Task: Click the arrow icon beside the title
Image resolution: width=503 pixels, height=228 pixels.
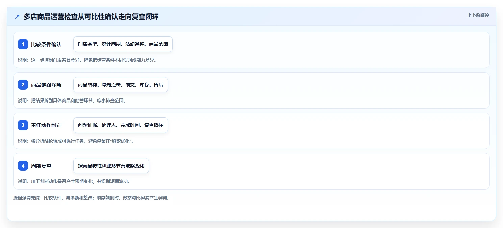Action: [x=17, y=17]
